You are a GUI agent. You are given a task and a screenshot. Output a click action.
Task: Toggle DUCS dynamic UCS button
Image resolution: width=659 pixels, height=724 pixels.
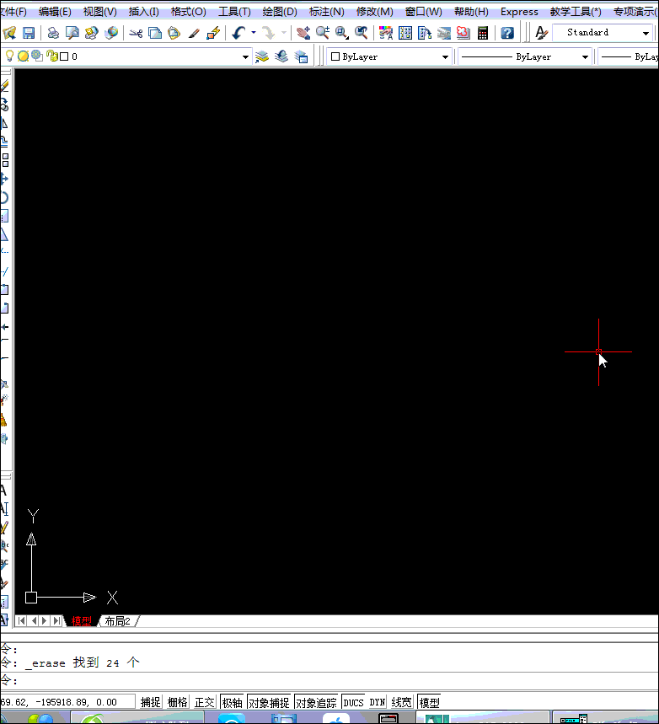click(x=353, y=702)
